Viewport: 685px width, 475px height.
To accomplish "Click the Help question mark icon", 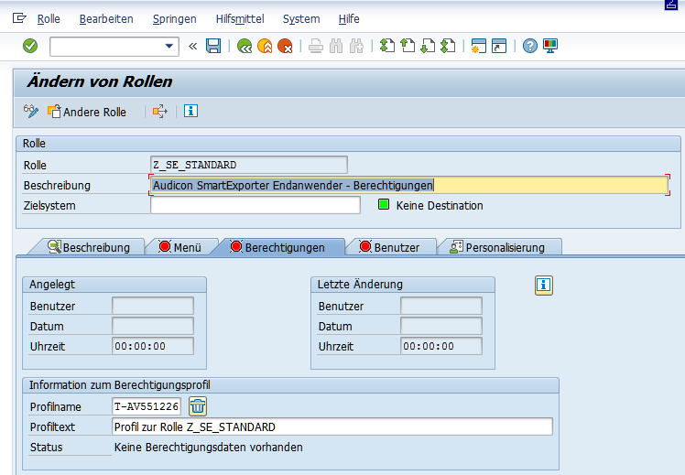I will [529, 46].
